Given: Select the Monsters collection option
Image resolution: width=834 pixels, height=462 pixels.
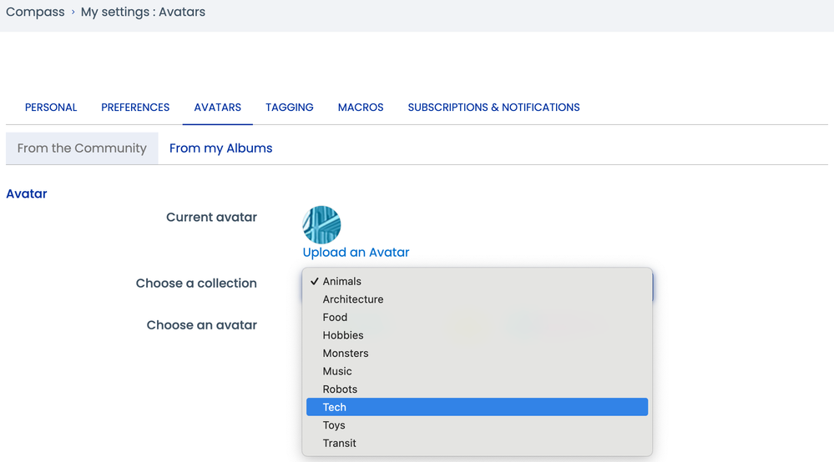Looking at the screenshot, I should (x=346, y=354).
